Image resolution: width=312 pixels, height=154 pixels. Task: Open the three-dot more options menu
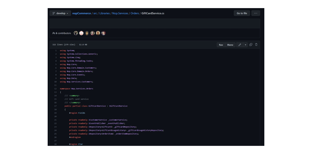[x=256, y=13]
